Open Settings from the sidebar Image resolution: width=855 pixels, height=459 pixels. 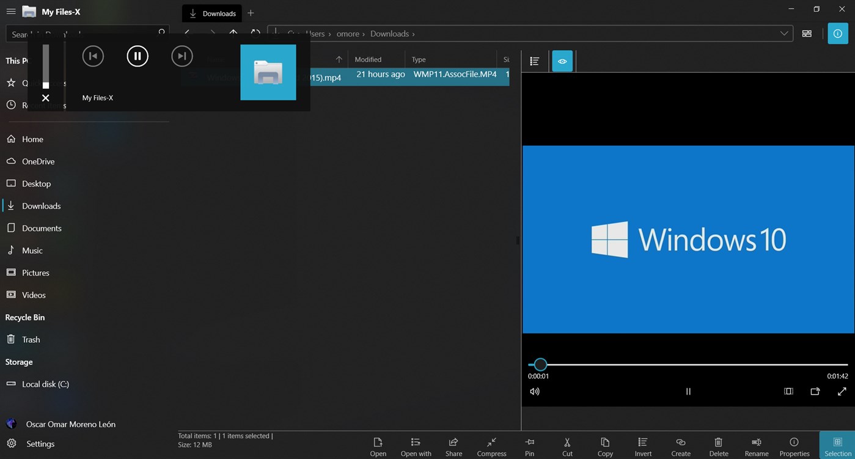40,444
